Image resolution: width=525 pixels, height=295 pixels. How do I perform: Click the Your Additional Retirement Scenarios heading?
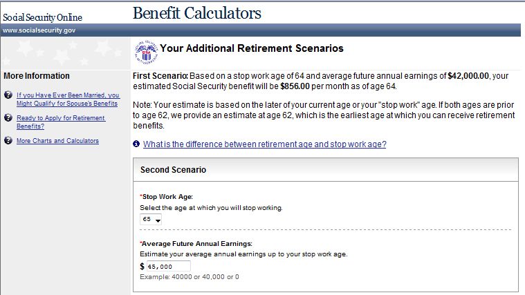coord(252,49)
